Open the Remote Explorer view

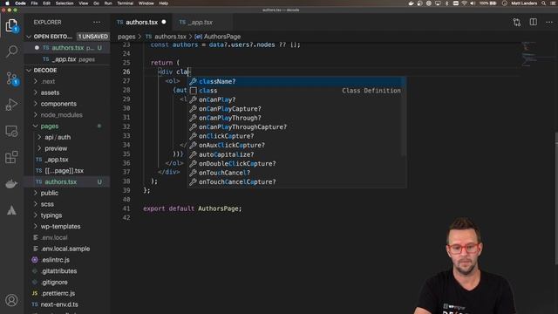click(11, 131)
